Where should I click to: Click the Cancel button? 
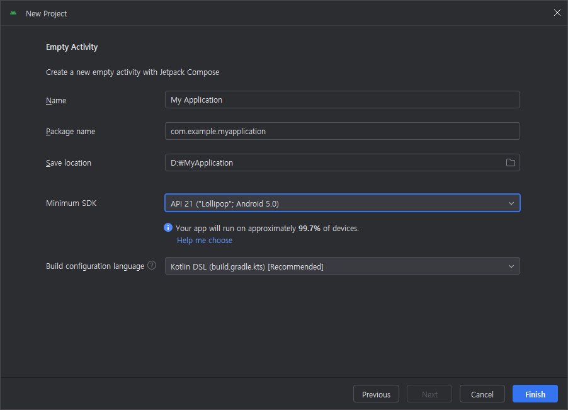[482, 394]
